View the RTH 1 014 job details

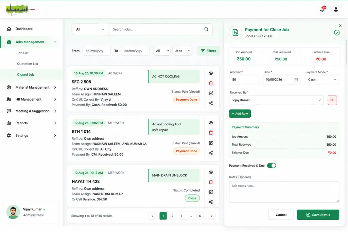coord(211,123)
